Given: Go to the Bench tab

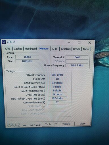Looking at the screenshot, I should (x=76, y=49).
